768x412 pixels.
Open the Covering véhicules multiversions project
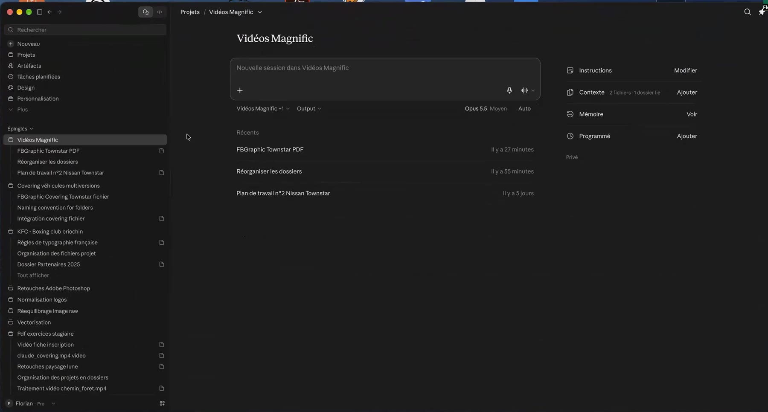click(x=58, y=186)
